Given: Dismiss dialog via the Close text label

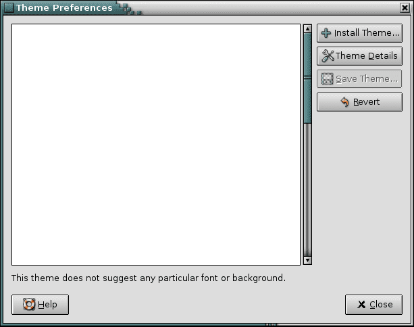Looking at the screenshot, I should pyautogui.click(x=381, y=304).
